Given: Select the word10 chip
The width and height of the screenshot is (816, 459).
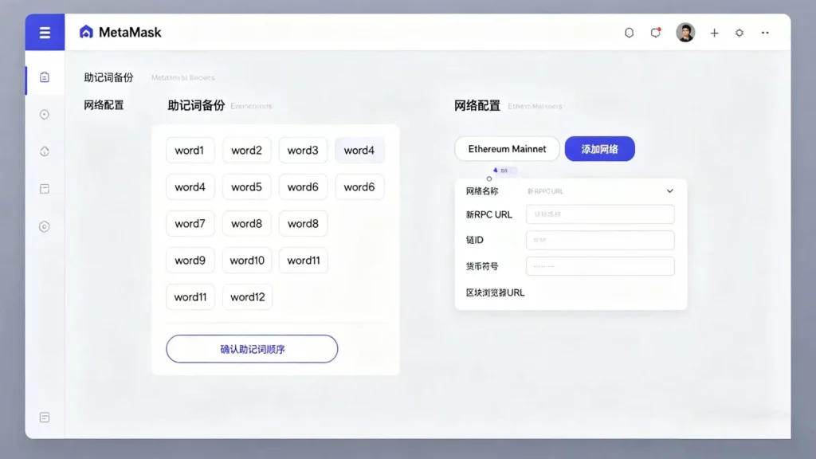Looking at the screenshot, I should coord(247,261).
